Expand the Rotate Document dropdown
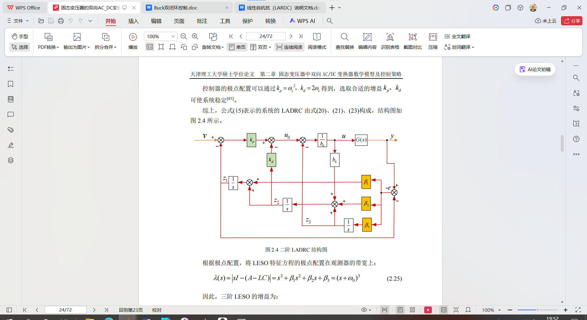Image resolution: width=587 pixels, height=320 pixels. point(213,47)
